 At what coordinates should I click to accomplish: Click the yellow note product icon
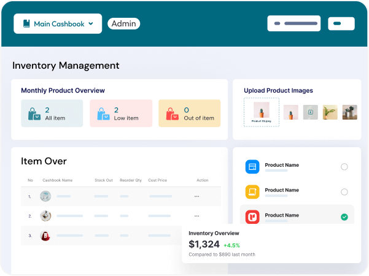[x=252, y=192]
